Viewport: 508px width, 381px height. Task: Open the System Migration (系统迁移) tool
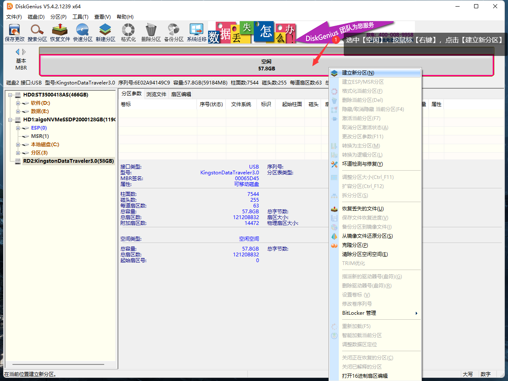196,32
